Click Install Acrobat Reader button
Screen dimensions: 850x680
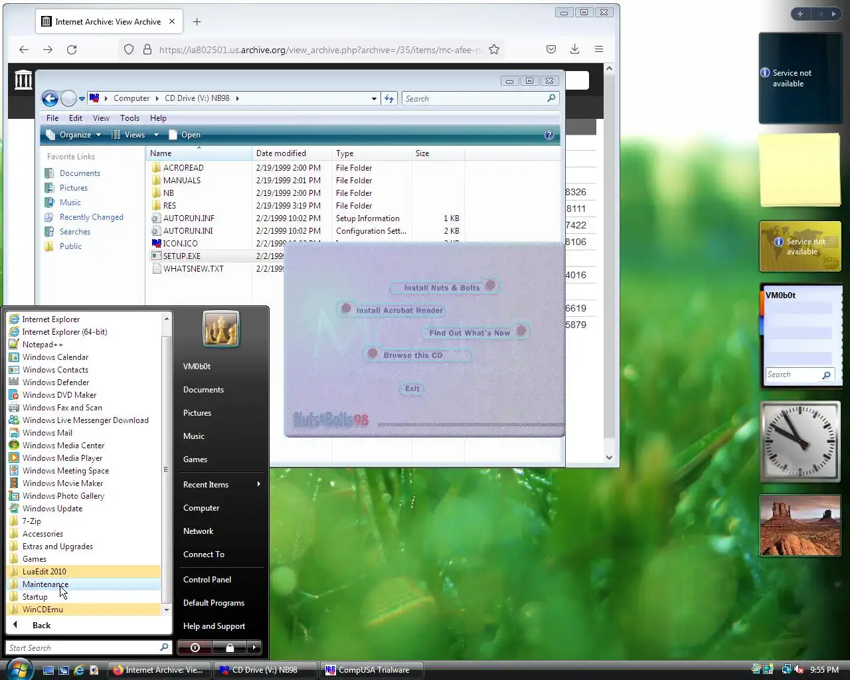coord(392,310)
